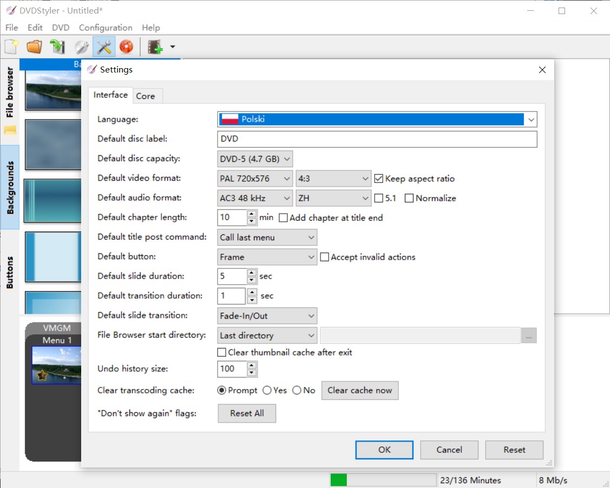
Task: Increase chapter length with up arrow
Action: [252, 214]
